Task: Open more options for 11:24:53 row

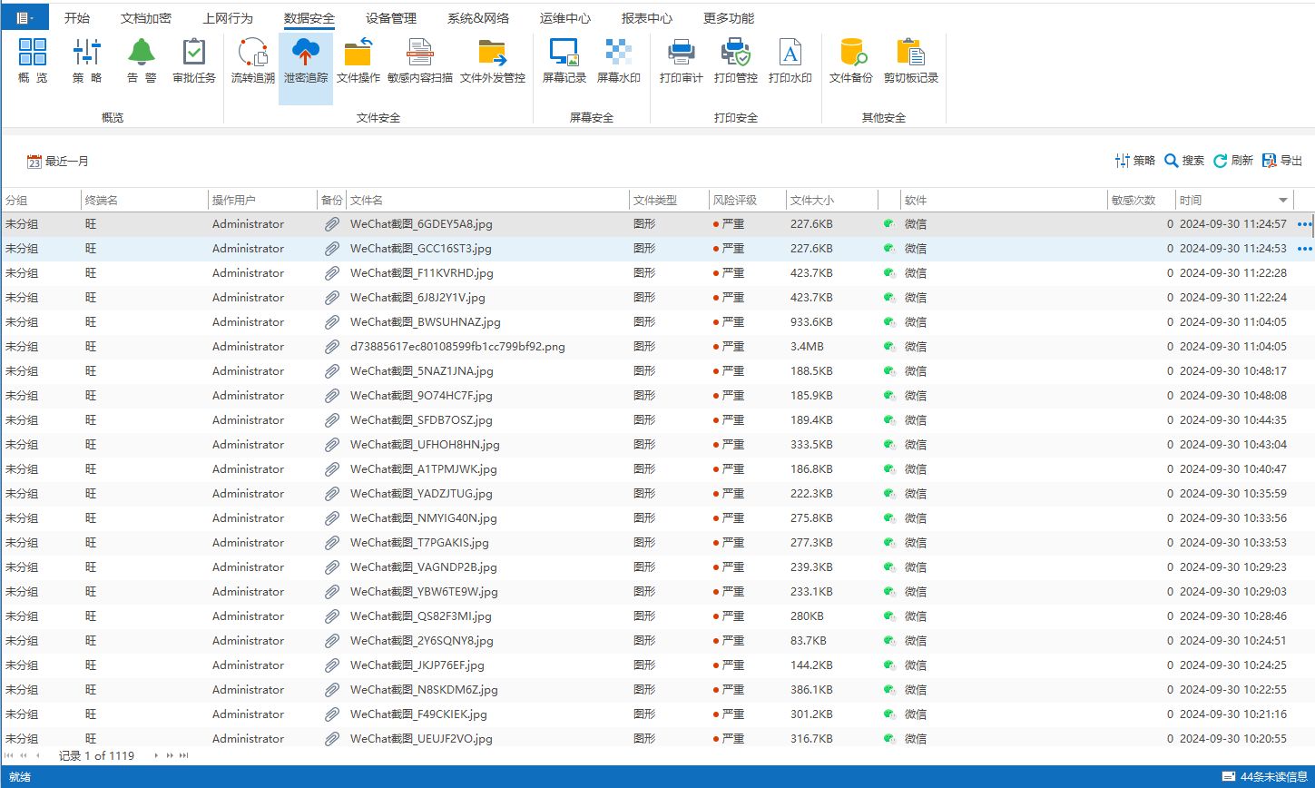Action: (1305, 249)
